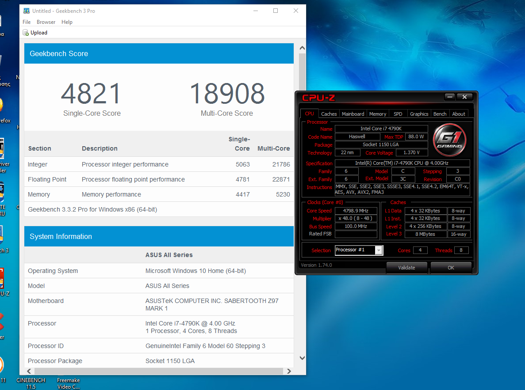Click the Intel Core i7 4790K name field

tap(381, 129)
